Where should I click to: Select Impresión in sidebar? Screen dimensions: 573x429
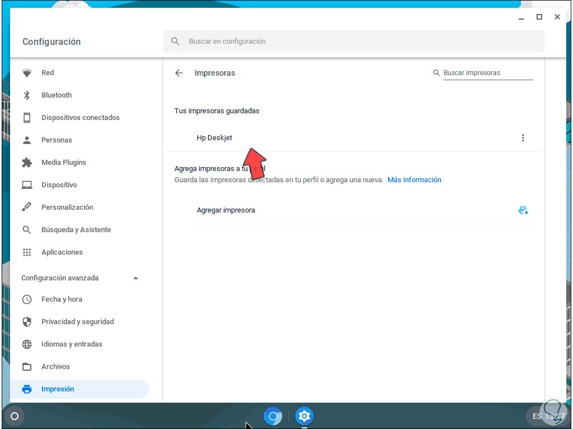pyautogui.click(x=80, y=389)
